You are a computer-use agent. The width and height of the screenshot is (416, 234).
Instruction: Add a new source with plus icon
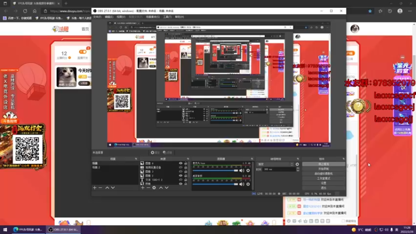click(142, 188)
